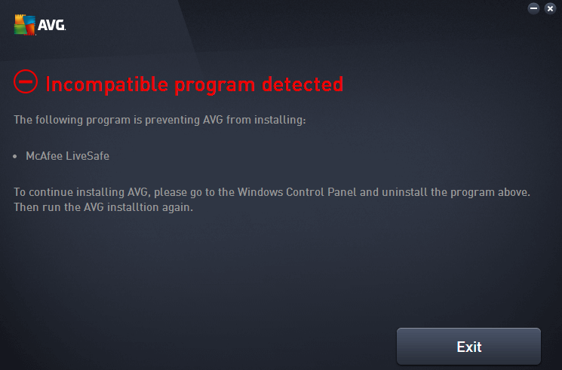Close the AVG installer with the X icon
Screen dimensions: 562x370
(550, 8)
